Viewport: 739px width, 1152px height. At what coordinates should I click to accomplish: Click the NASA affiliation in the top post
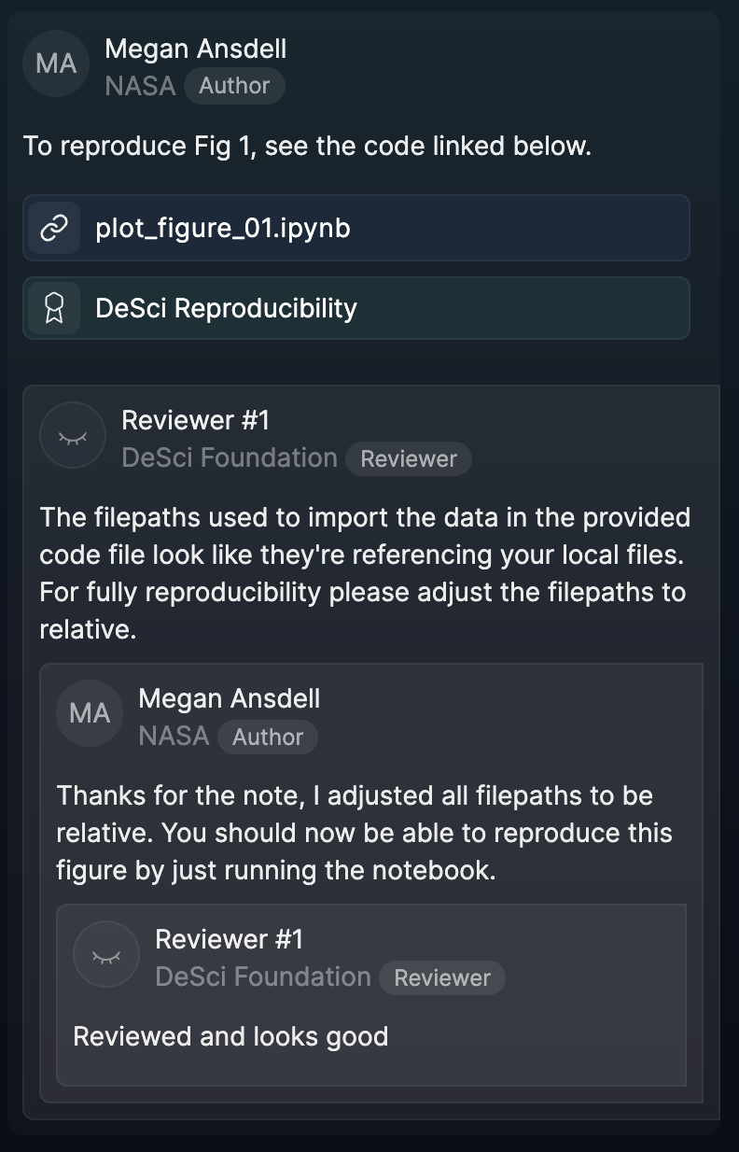click(x=140, y=86)
